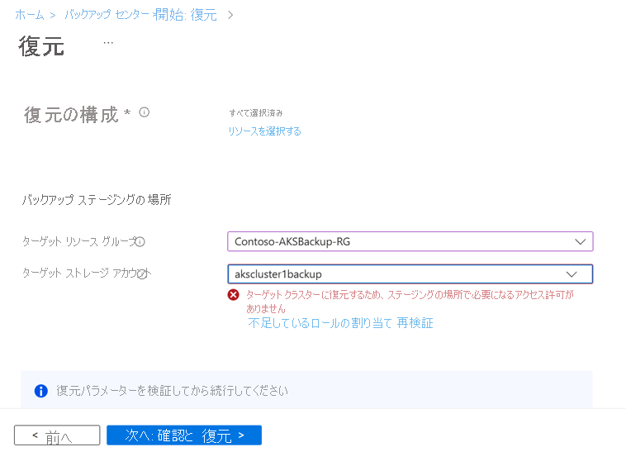
Task: Click the リソースを選択する link
Action: tap(264, 131)
